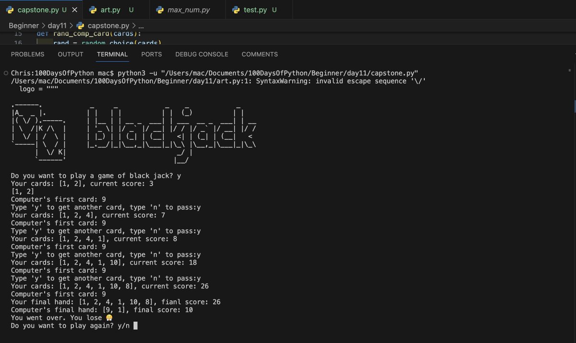Open the art.py editor tab
The height and width of the screenshot is (343, 576).
(x=116, y=10)
